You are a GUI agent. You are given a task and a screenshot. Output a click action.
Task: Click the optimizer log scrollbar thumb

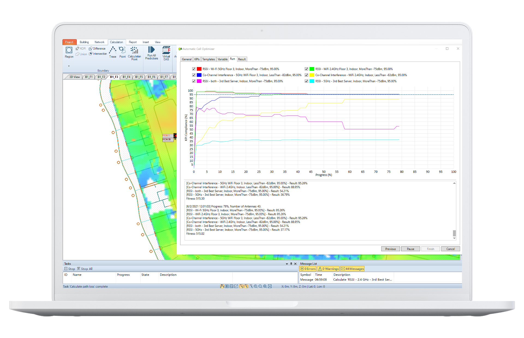[454, 233]
